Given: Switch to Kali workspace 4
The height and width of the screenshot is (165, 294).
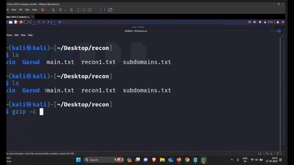Looking at the screenshot, I should click(48, 22).
